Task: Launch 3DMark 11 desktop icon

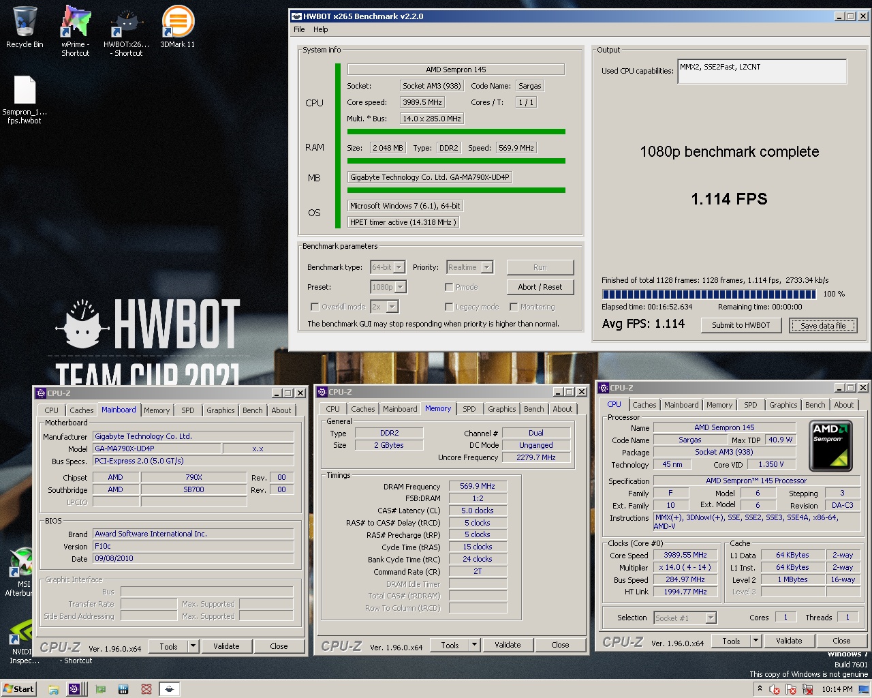Action: click(177, 27)
